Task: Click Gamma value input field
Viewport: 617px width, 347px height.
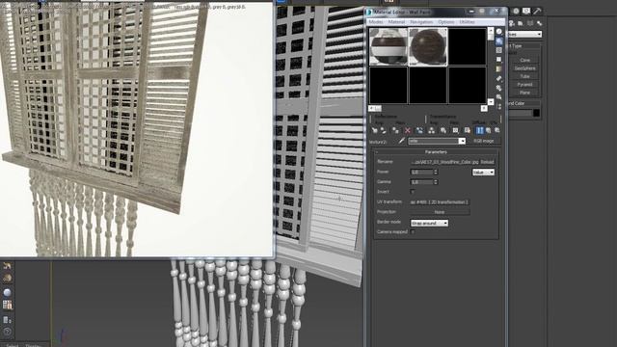Action: pos(421,182)
